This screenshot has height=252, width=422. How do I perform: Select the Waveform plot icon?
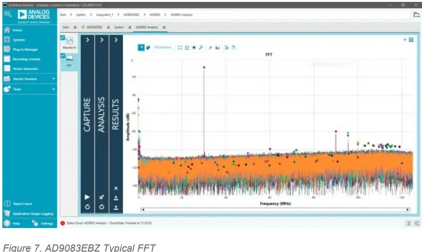point(69,41)
